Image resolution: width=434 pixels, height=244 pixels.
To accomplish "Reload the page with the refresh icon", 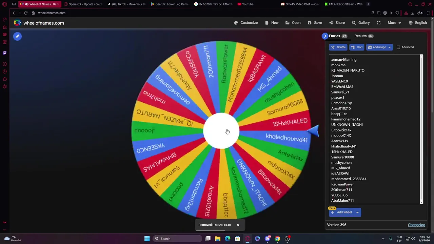I will pyautogui.click(x=26, y=13).
